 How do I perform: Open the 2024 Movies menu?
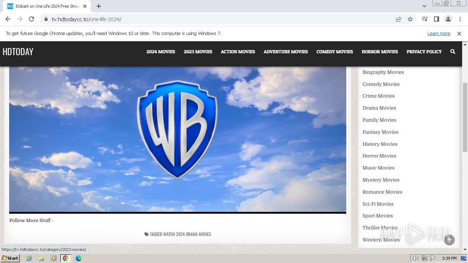(x=161, y=52)
